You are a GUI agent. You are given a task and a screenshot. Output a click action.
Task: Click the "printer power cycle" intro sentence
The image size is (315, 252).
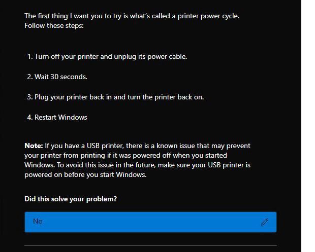132,16
